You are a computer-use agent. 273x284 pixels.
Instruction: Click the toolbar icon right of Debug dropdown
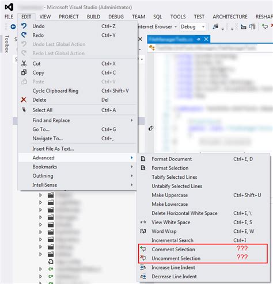(215, 26)
